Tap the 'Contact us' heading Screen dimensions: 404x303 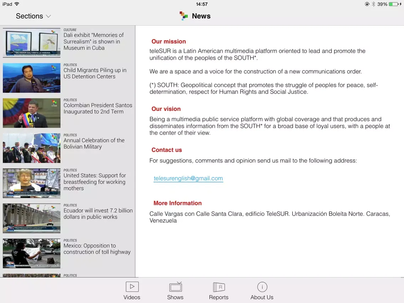[166, 150]
